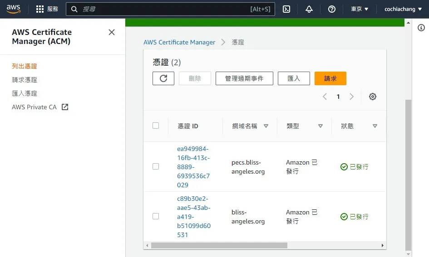Screen dimensions: 429x257
Task: Open the cochiachang account menu
Action: point(403,9)
